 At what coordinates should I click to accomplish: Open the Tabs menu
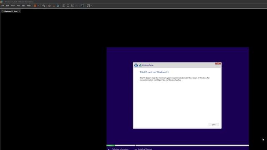23,5
